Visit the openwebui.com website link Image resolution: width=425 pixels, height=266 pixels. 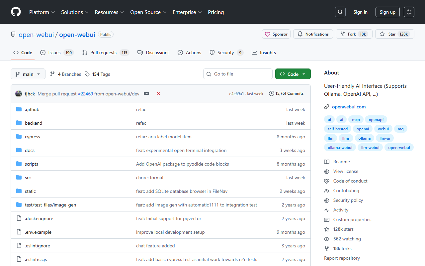349,107
